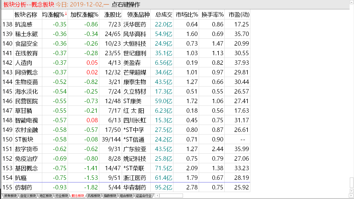The height and width of the screenshot is (199, 354).
Task: Sort by 市场比% column header
Action: [187, 15]
